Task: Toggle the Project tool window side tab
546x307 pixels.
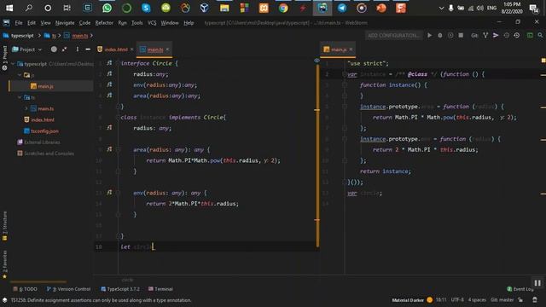Action: click(4, 57)
